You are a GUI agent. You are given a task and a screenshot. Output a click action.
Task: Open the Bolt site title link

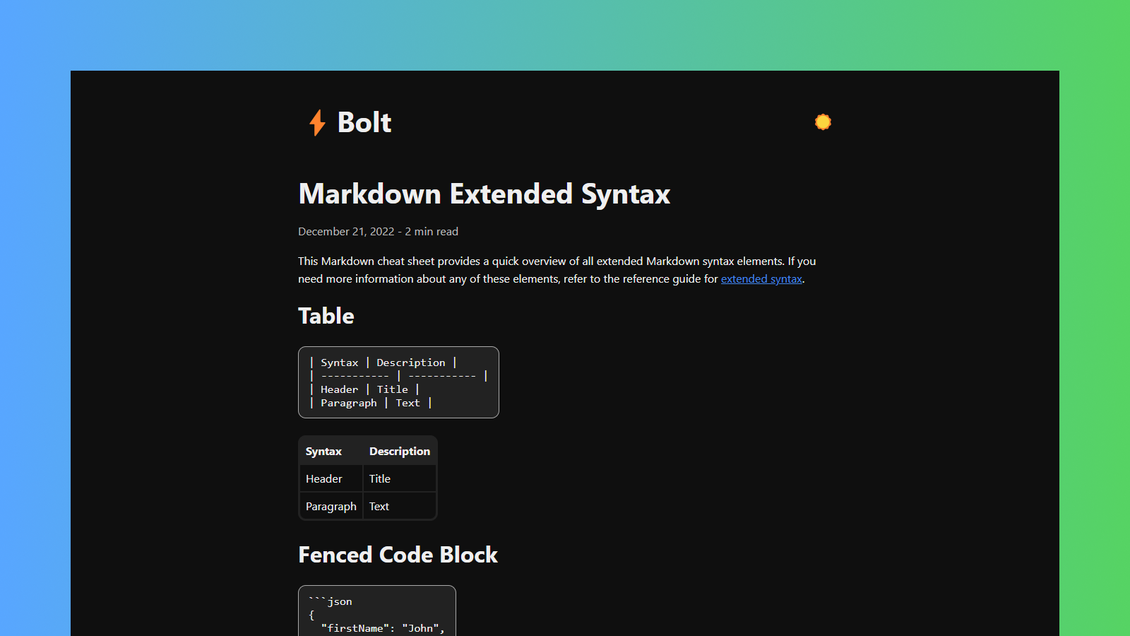(x=364, y=122)
